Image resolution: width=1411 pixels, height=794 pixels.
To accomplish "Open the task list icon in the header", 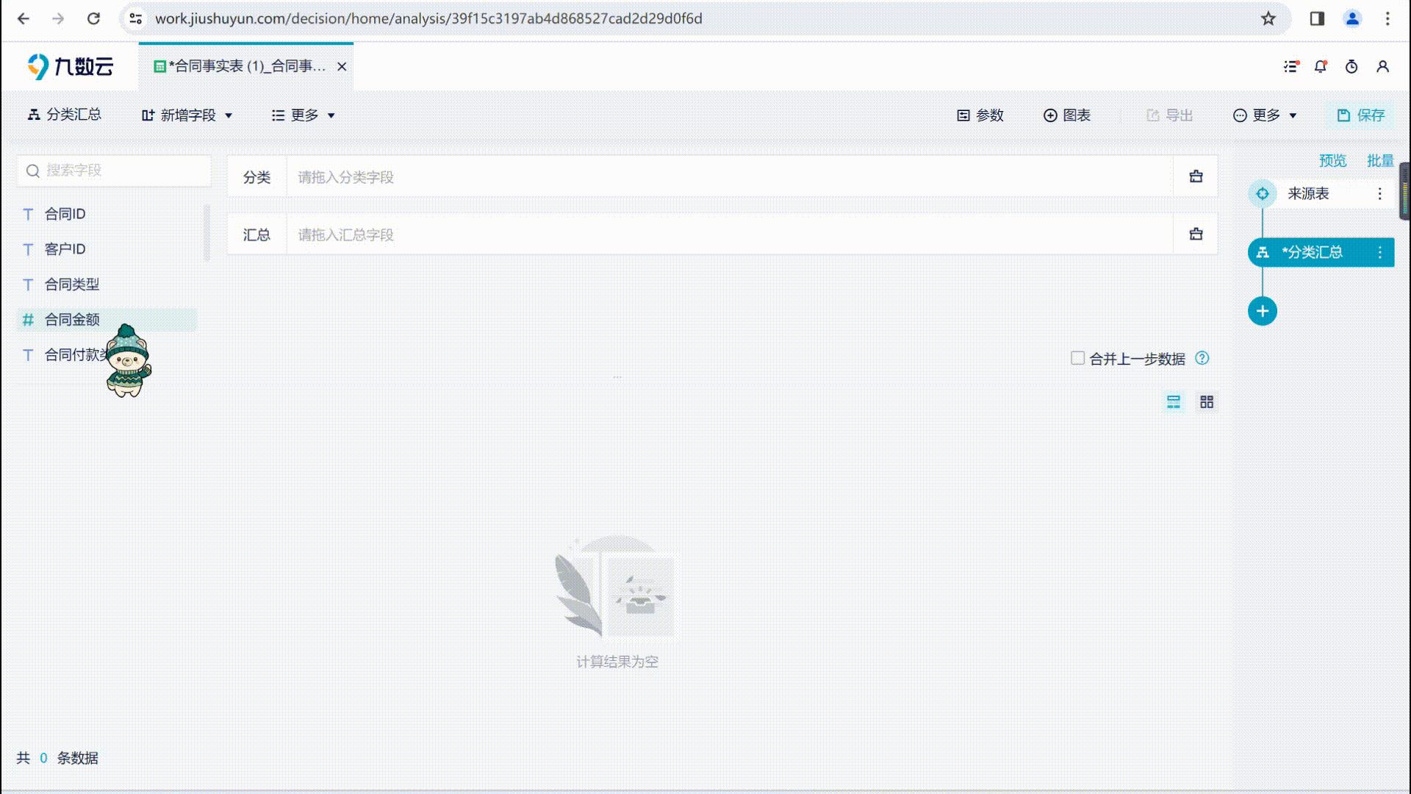I will pyautogui.click(x=1291, y=67).
